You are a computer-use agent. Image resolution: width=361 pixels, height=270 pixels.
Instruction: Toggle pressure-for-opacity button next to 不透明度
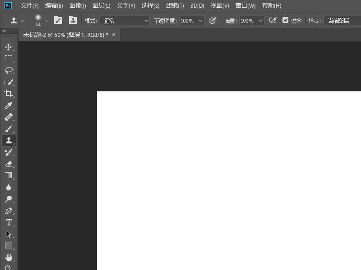(213, 21)
